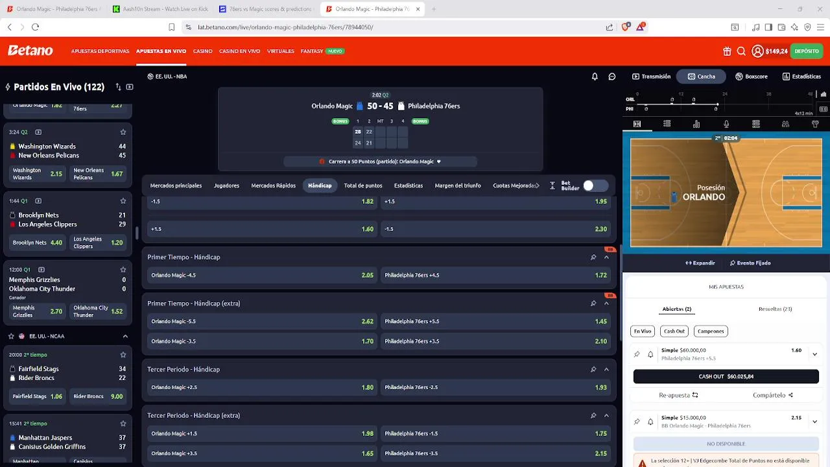The width and height of the screenshot is (830, 467).
Task: Pin the Simple $60.000,00 bet
Action: pos(637,354)
